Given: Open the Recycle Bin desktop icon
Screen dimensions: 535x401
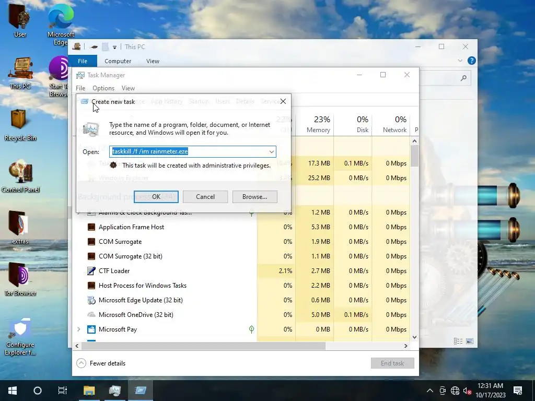Looking at the screenshot, I should [20, 125].
